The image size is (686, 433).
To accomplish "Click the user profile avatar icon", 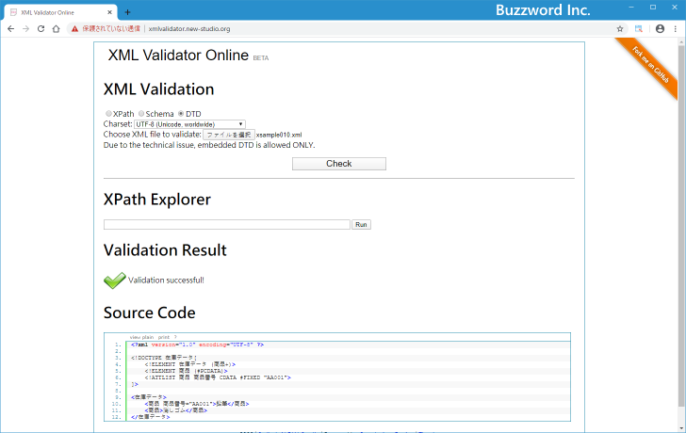I will click(x=660, y=29).
